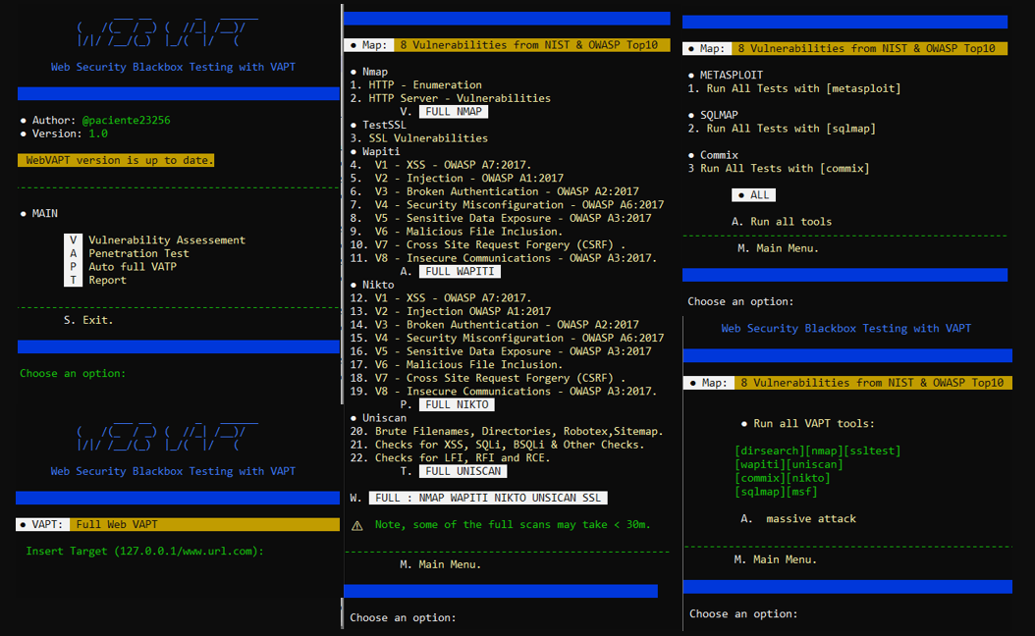Click the 'WebVAPT version is up to date.' banner

coord(116,160)
